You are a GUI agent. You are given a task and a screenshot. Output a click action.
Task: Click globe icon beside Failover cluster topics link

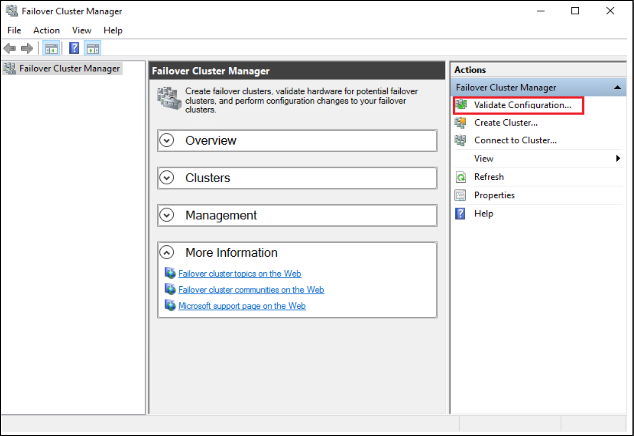[171, 273]
